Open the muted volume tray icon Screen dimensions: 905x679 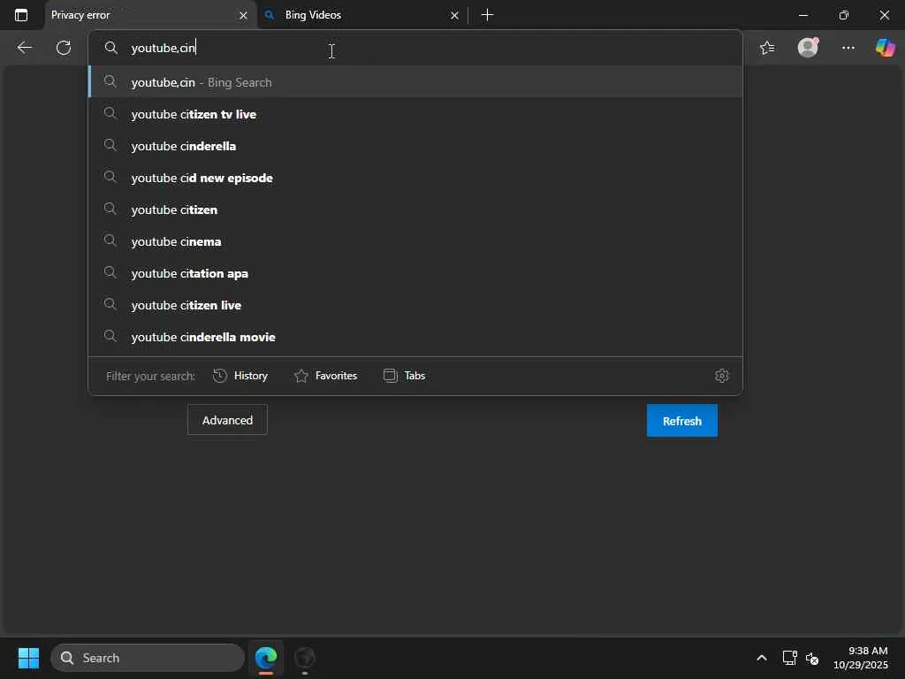(x=812, y=658)
